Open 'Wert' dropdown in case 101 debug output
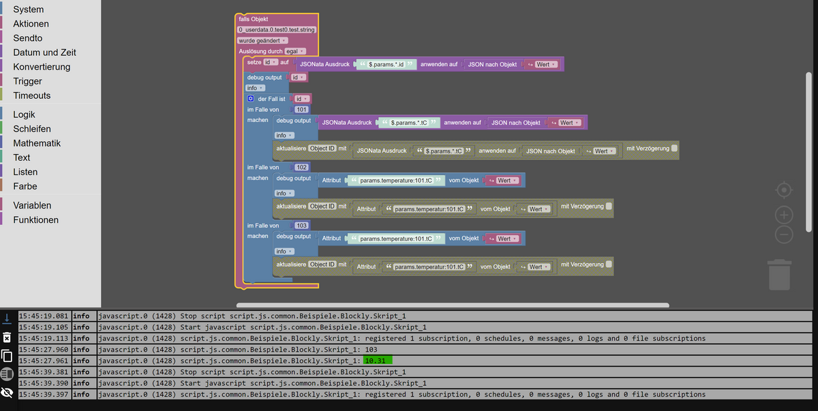This screenshot has height=411, width=818. [x=570, y=123]
